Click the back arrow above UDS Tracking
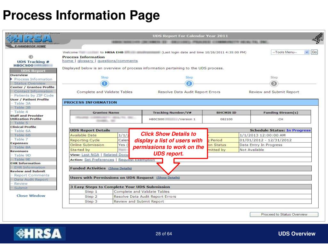The image size is (328, 246). 31,57
